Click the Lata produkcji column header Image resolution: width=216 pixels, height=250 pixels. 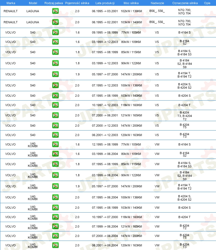point(105,3)
